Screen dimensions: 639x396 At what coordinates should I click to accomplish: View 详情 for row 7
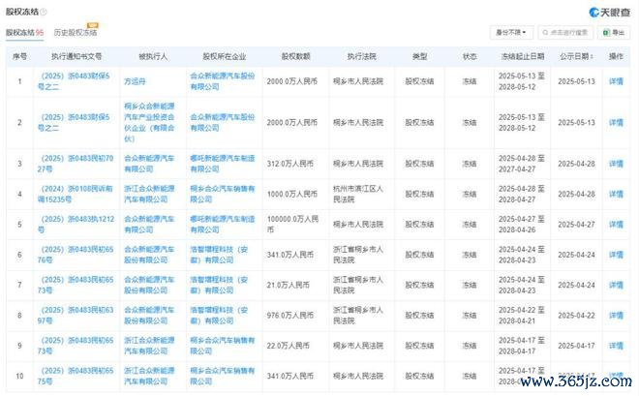tap(616, 286)
